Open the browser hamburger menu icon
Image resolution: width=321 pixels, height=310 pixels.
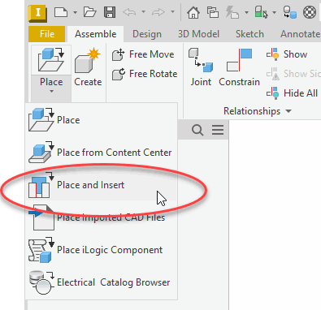click(218, 130)
